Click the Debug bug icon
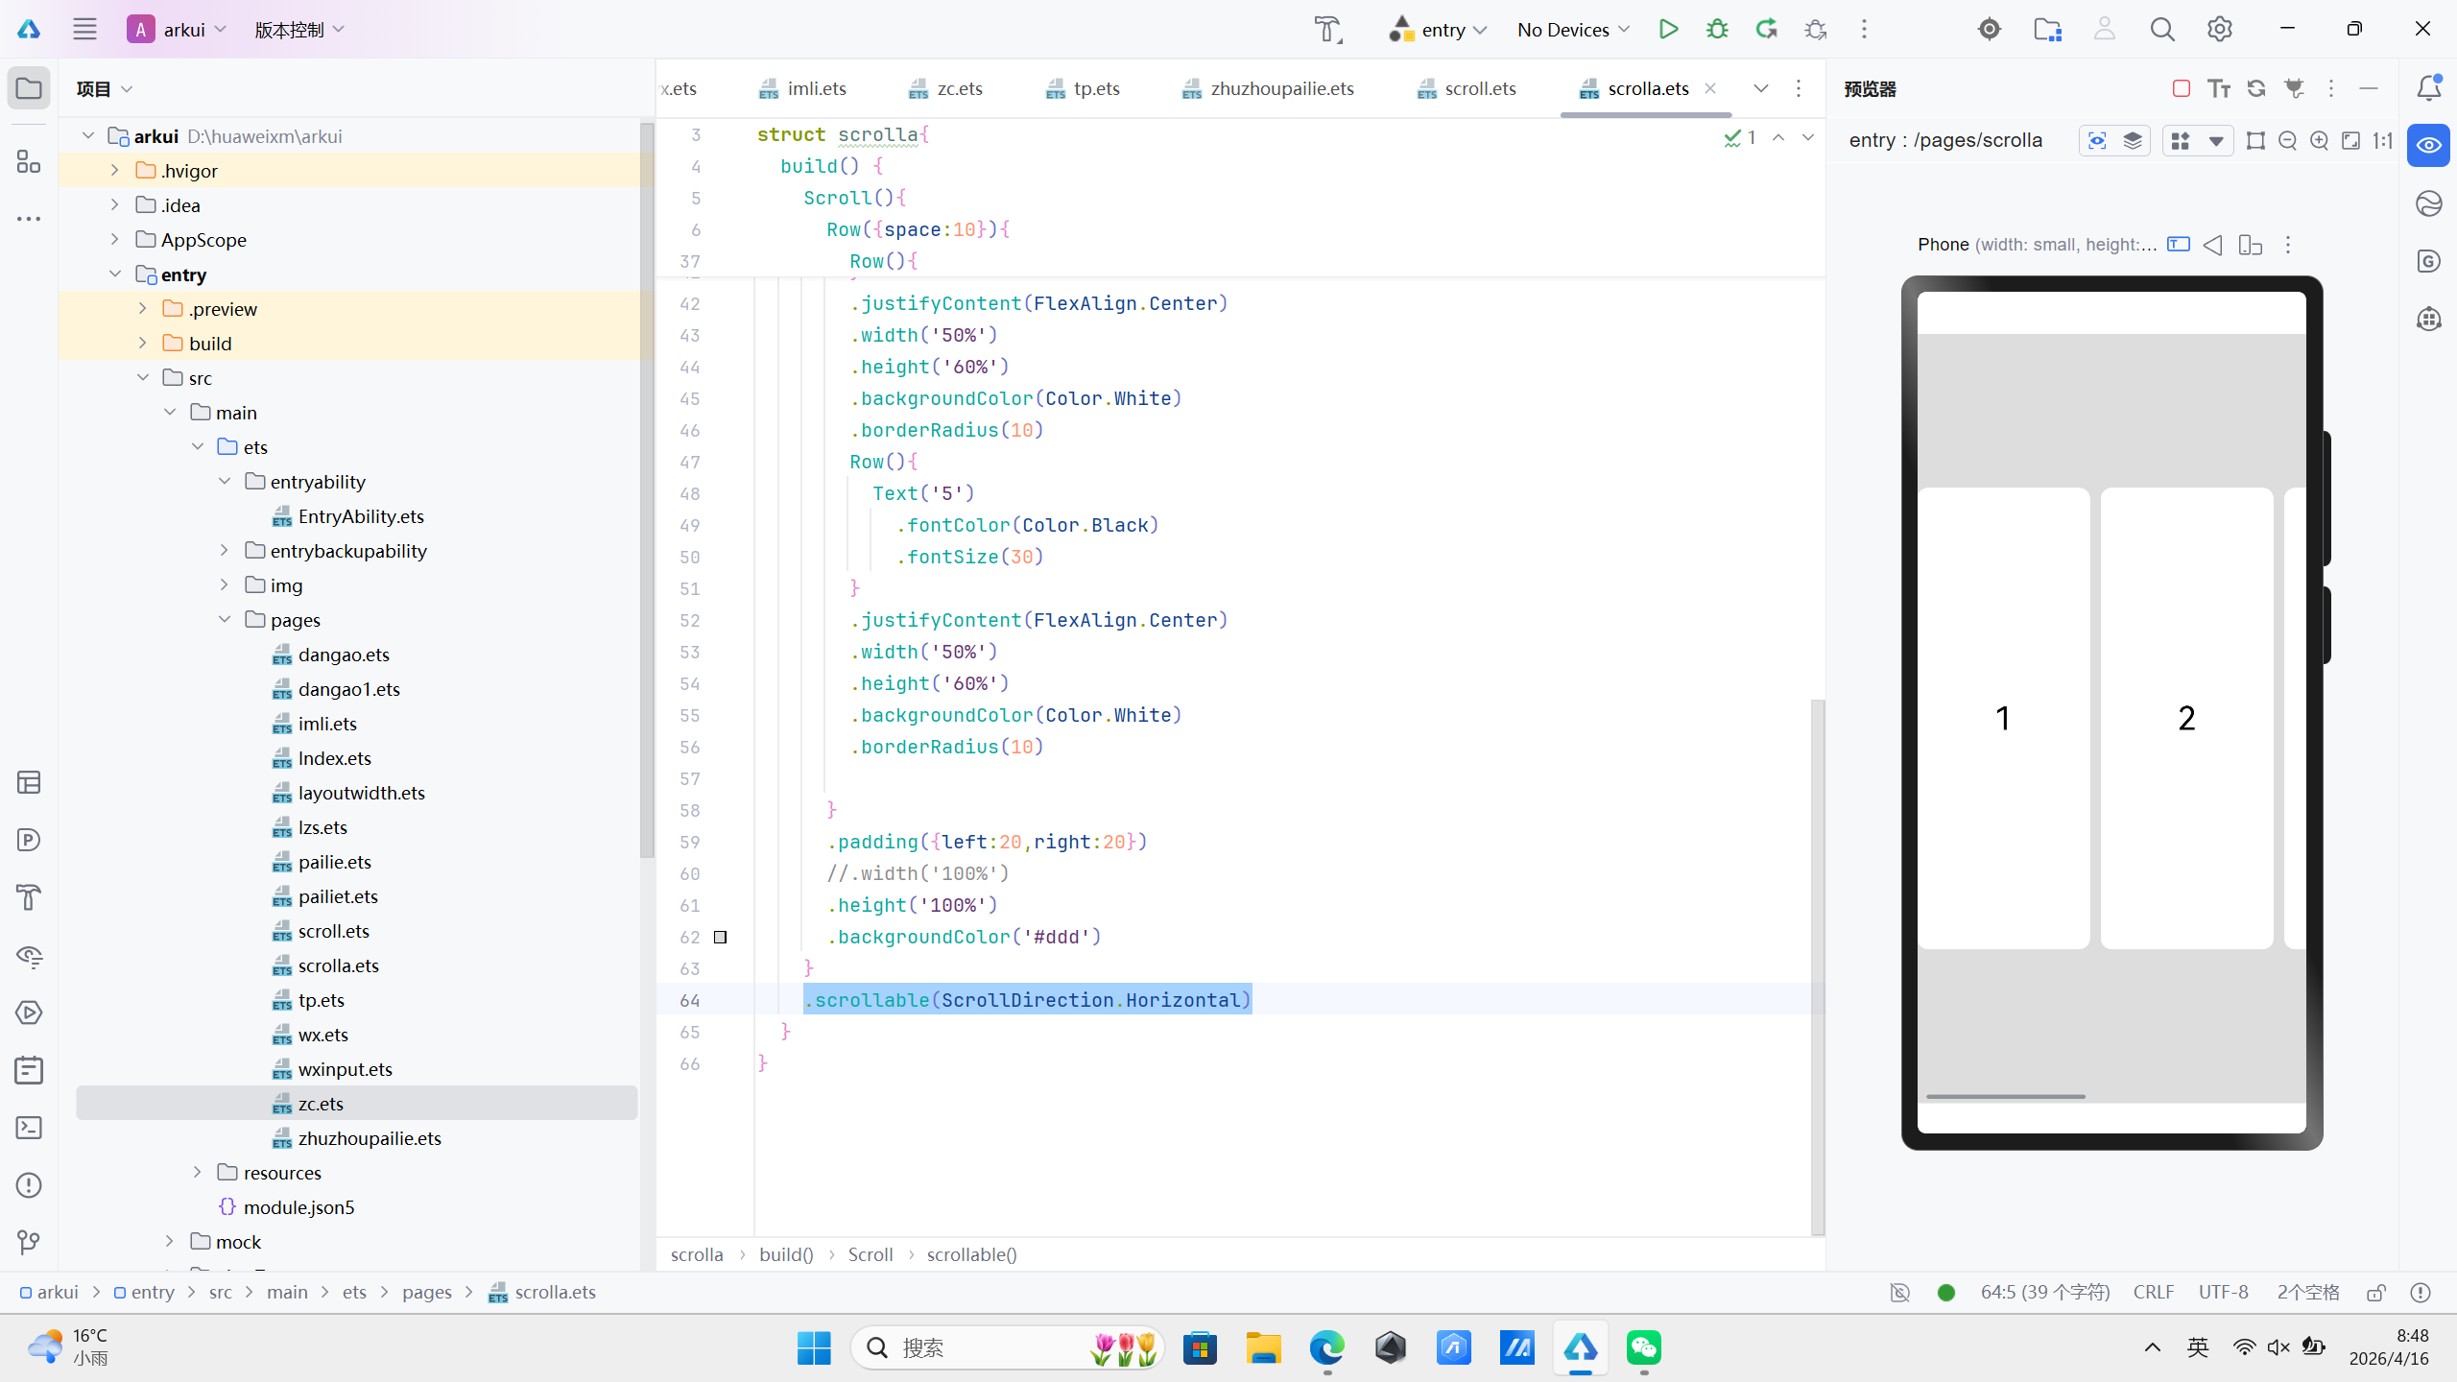 click(x=1717, y=29)
